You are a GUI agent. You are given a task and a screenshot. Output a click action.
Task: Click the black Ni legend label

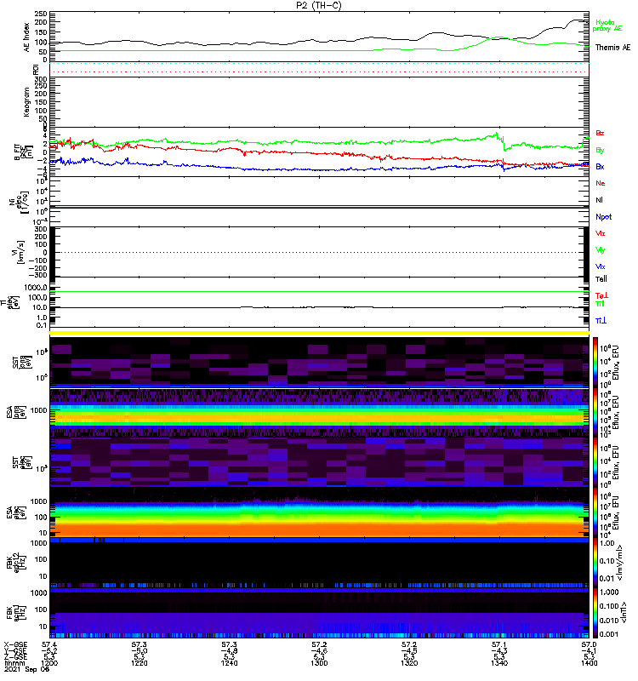click(x=599, y=200)
